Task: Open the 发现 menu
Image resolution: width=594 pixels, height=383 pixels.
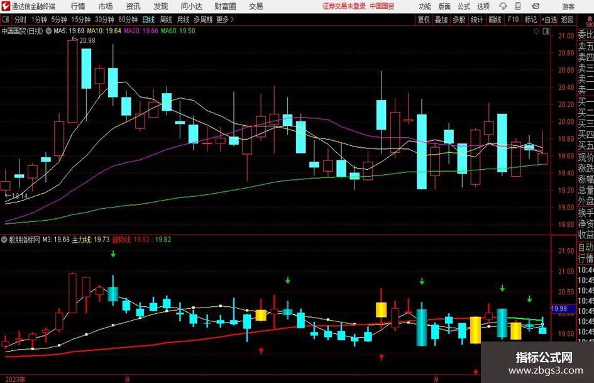Action: click(161, 6)
